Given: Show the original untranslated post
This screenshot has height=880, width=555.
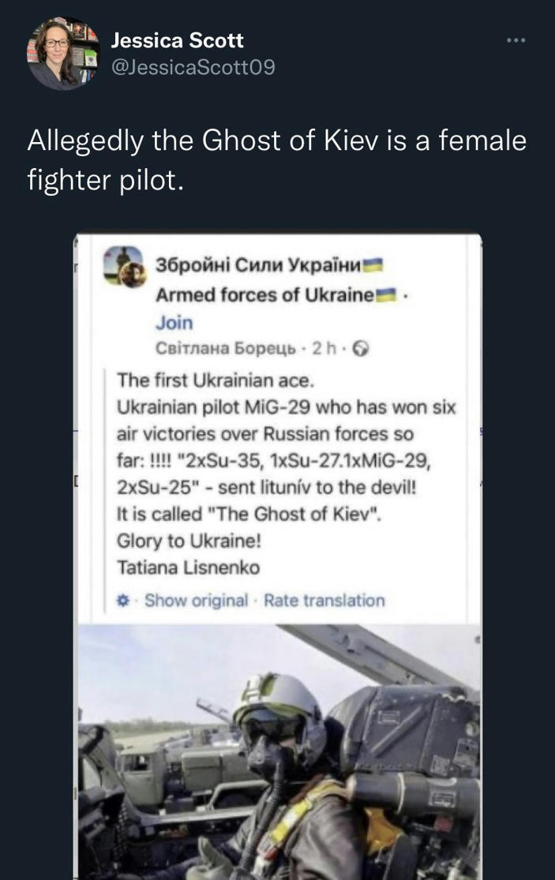Looking at the screenshot, I should (197, 601).
